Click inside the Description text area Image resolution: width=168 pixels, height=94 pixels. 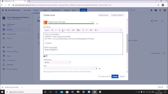pyautogui.click(x=83, y=44)
